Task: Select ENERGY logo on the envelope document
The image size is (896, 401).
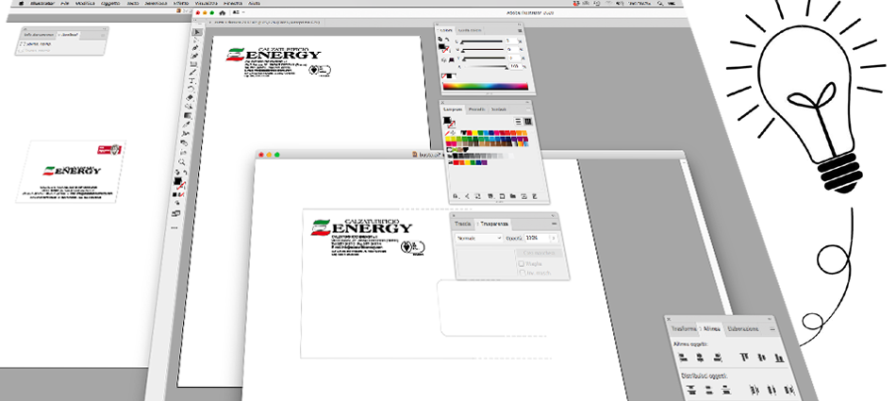Action: point(361,227)
